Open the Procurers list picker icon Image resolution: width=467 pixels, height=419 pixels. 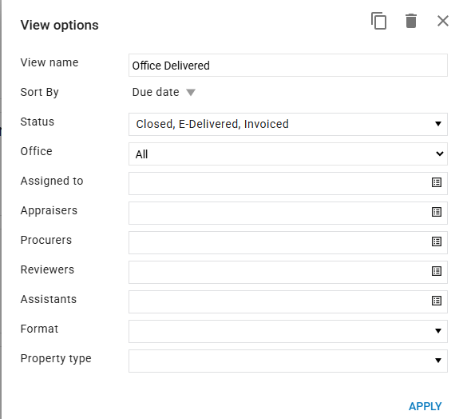pyautogui.click(x=437, y=241)
